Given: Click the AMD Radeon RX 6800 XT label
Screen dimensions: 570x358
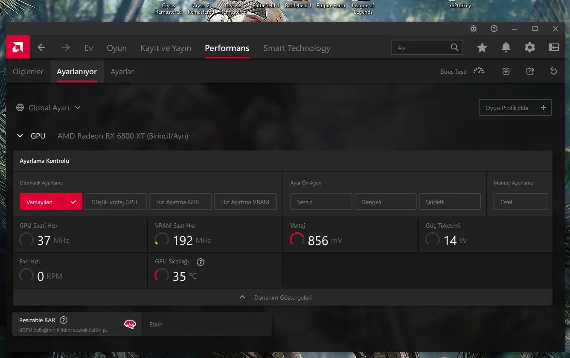Looking at the screenshot, I should 123,136.
